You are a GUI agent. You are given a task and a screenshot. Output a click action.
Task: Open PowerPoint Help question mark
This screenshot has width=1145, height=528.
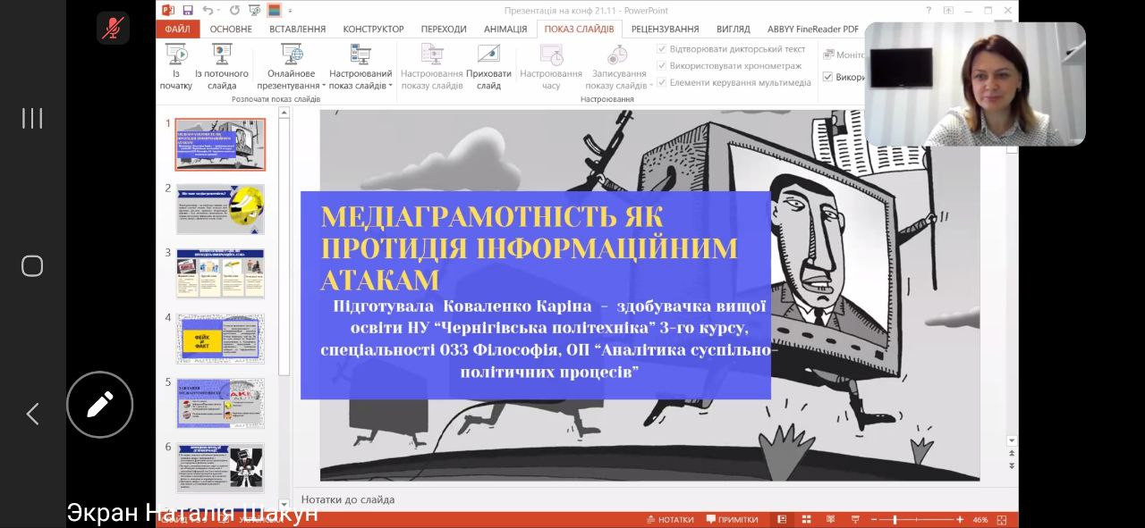[930, 11]
